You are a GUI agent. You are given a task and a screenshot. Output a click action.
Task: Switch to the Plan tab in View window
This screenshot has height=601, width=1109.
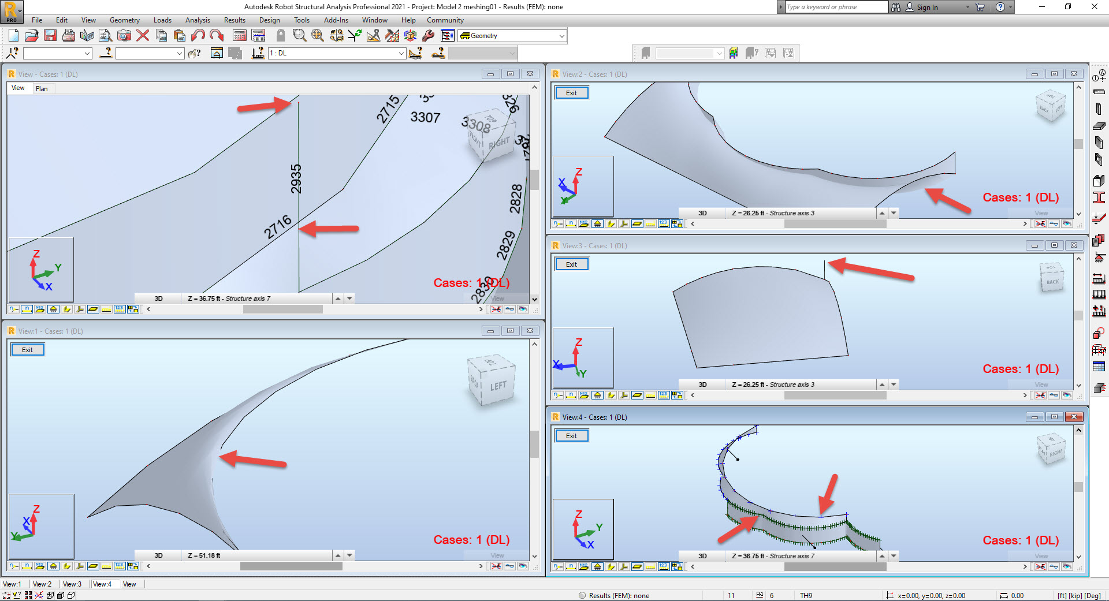point(42,89)
